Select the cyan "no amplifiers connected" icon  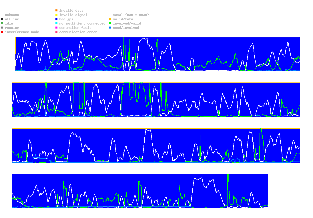pos(57,23)
